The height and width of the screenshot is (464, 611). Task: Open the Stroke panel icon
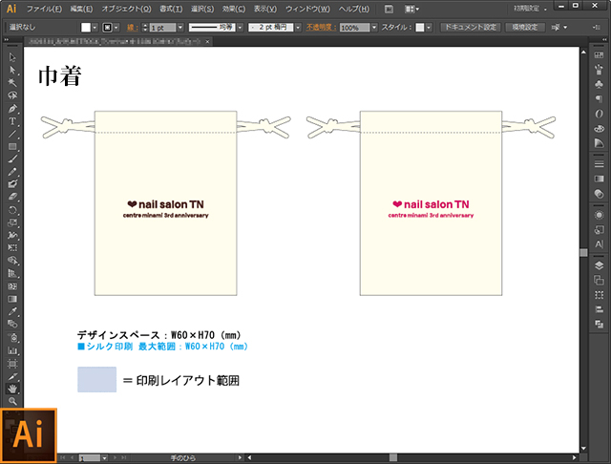tap(599, 164)
